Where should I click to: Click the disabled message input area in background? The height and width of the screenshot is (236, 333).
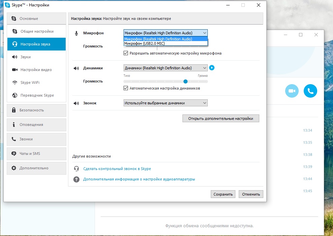209,226
